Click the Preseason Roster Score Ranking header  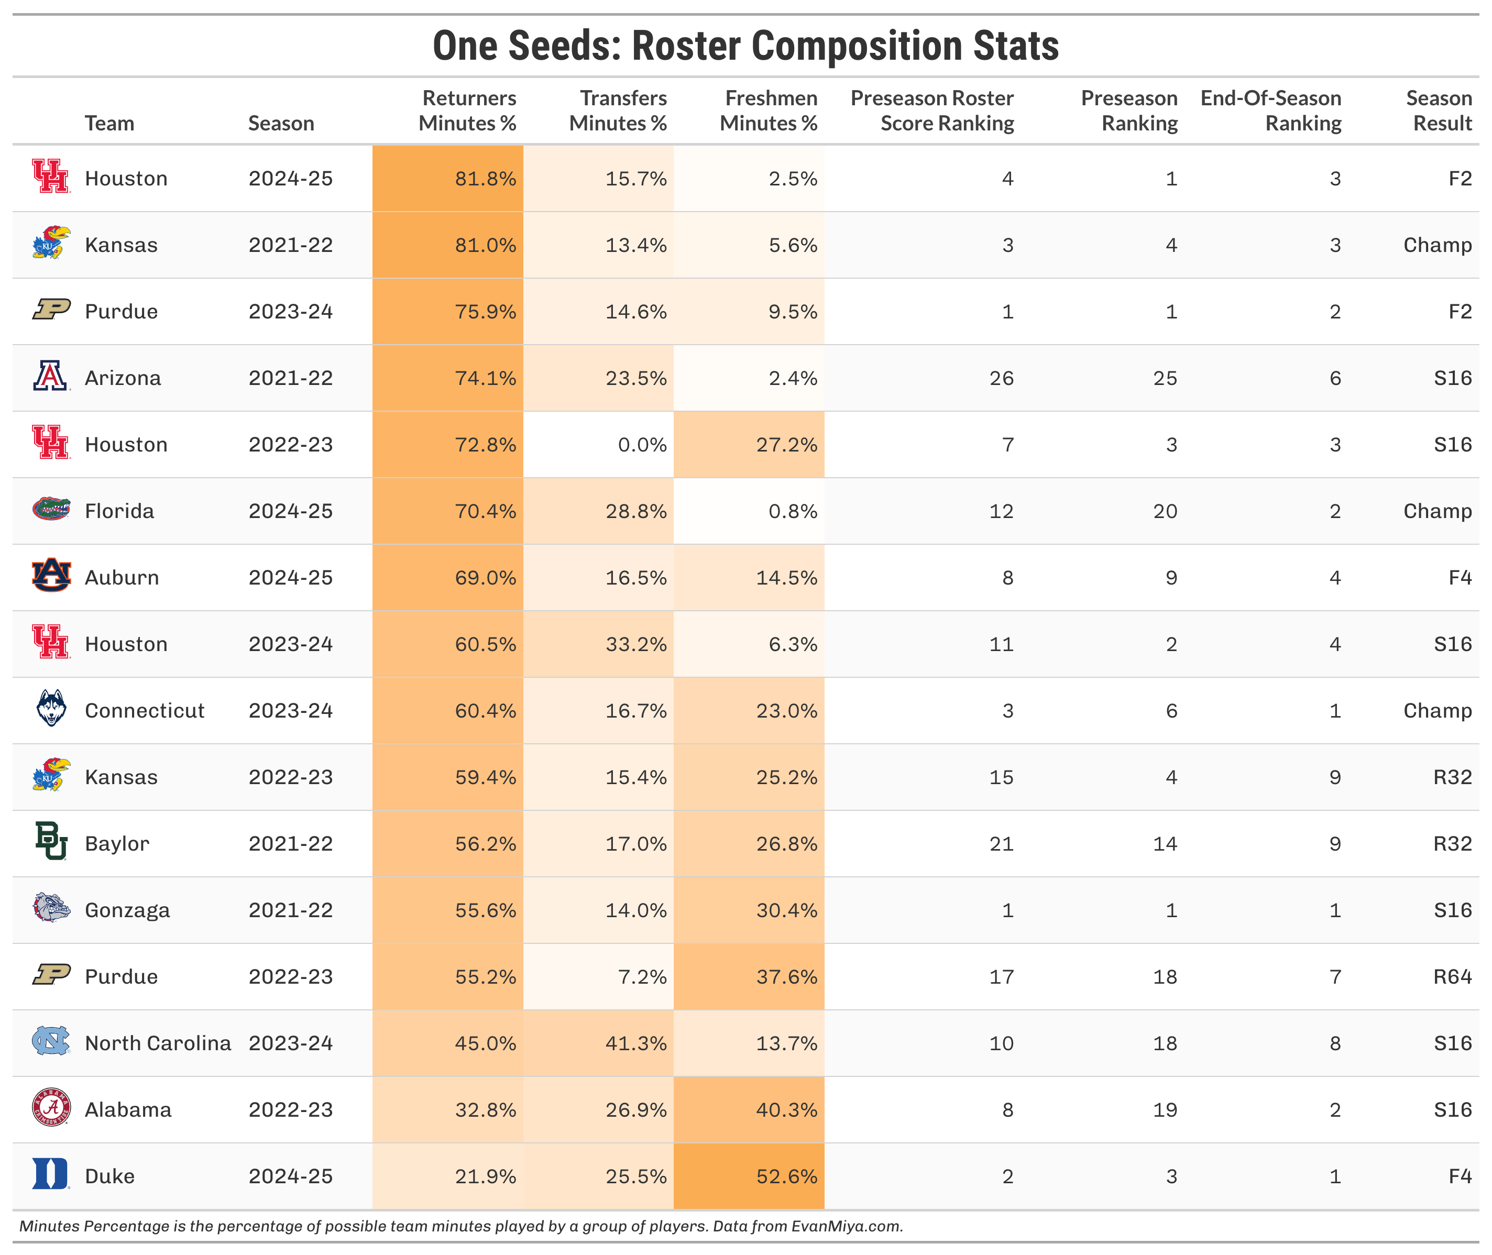[x=932, y=111]
